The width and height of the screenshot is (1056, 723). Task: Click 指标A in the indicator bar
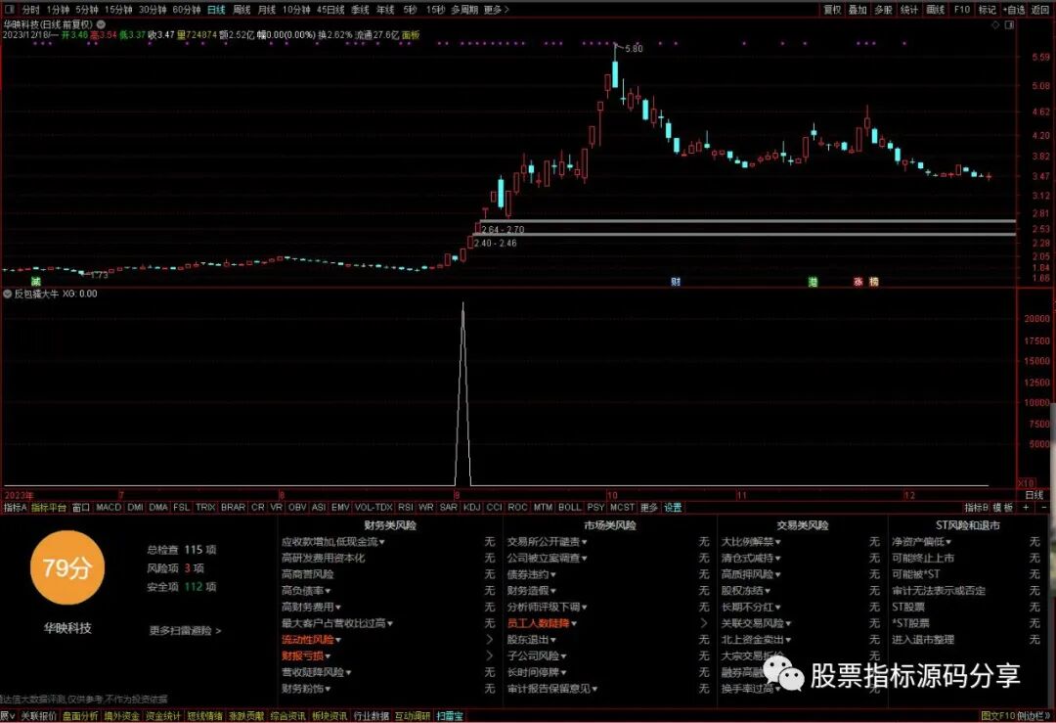pyautogui.click(x=15, y=508)
